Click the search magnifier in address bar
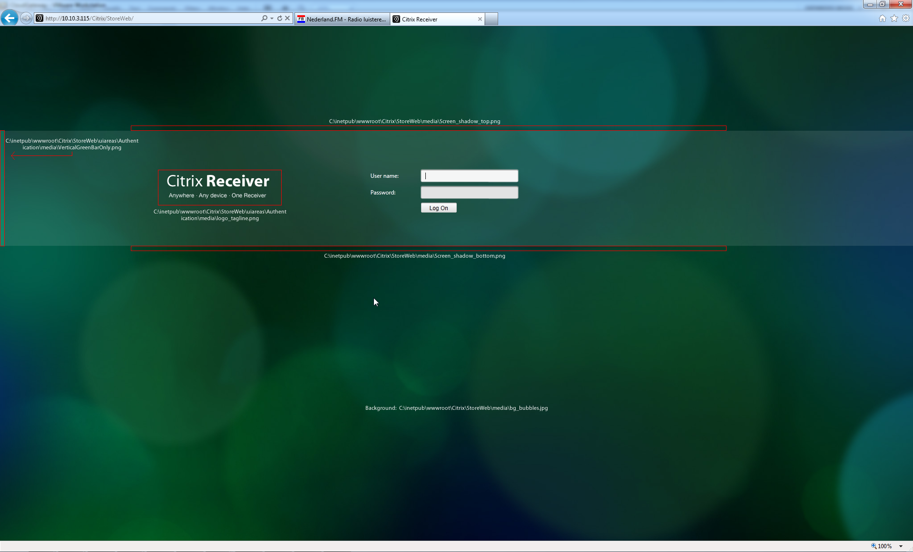Viewport: 913px width, 552px height. click(x=265, y=18)
